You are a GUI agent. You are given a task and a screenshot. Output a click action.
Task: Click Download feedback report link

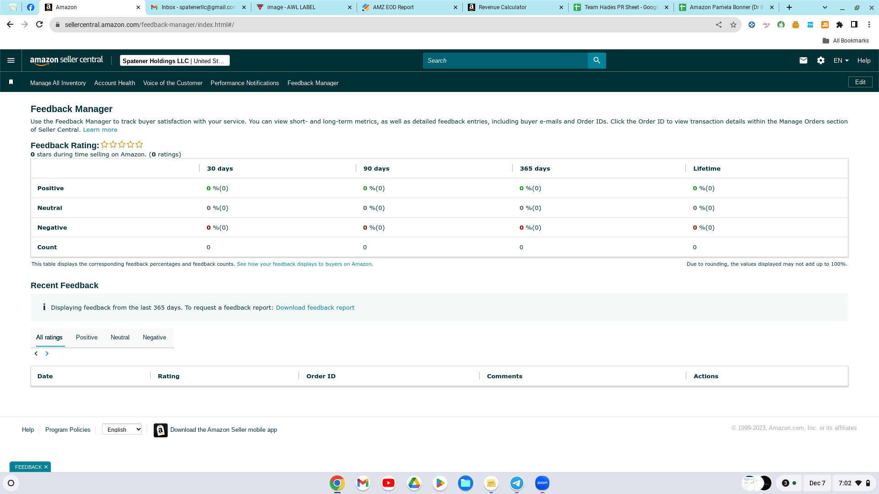pos(315,308)
